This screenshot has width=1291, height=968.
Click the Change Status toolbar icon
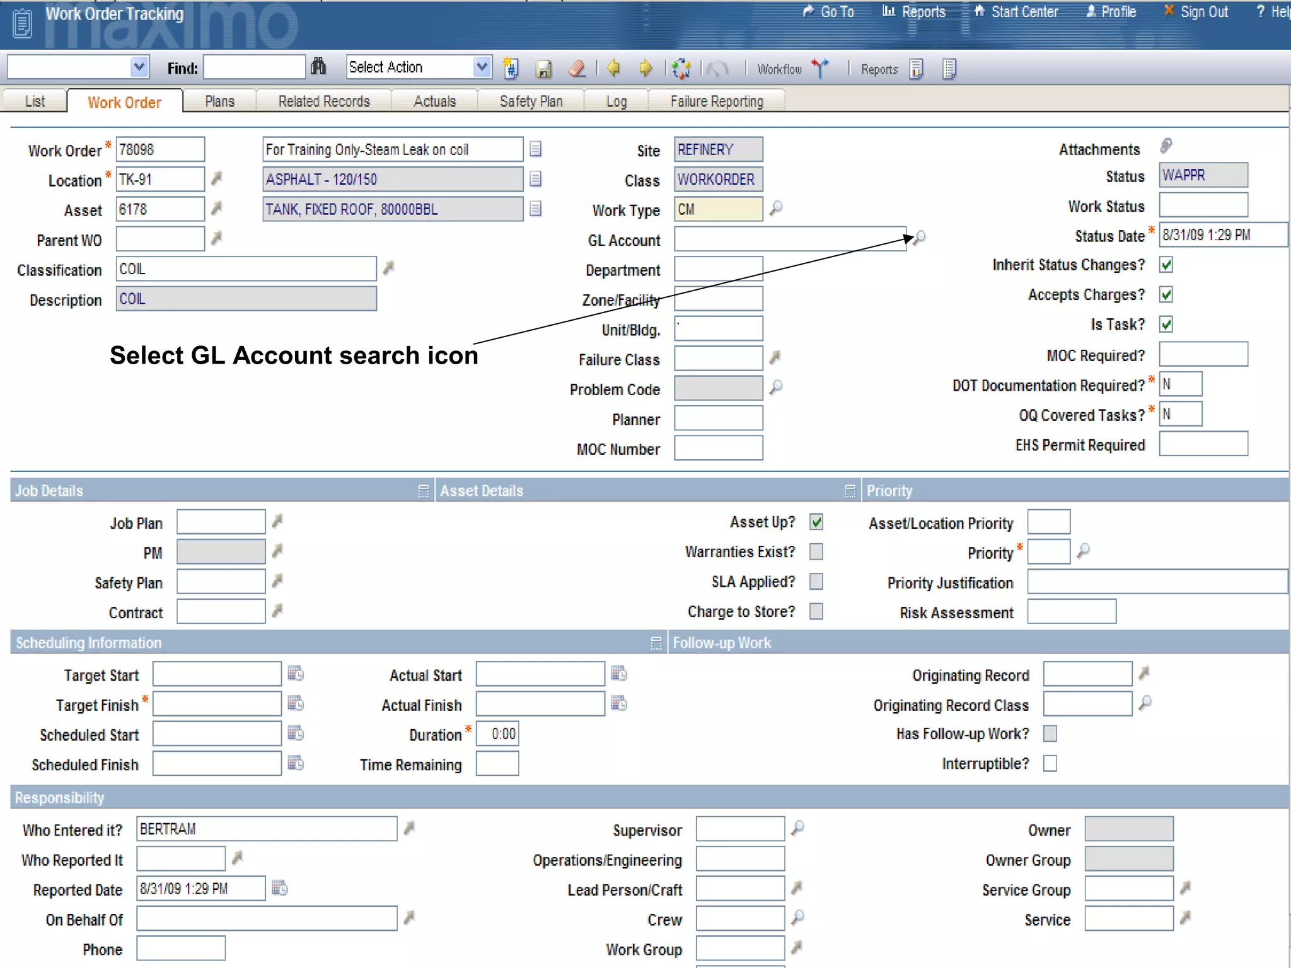pyautogui.click(x=681, y=68)
